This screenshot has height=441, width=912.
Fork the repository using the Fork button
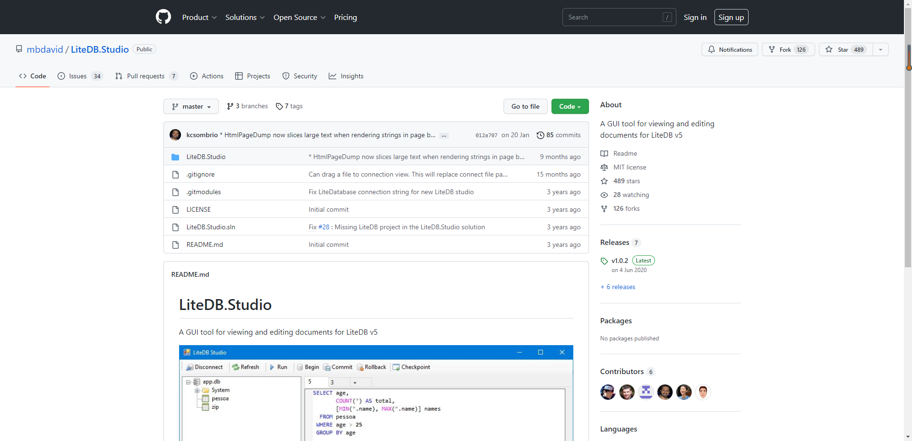(x=788, y=49)
